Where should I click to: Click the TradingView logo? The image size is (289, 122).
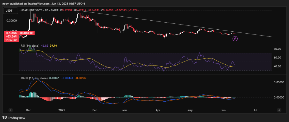(x=14, y=118)
